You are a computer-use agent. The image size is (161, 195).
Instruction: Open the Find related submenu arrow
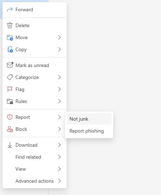(59, 157)
